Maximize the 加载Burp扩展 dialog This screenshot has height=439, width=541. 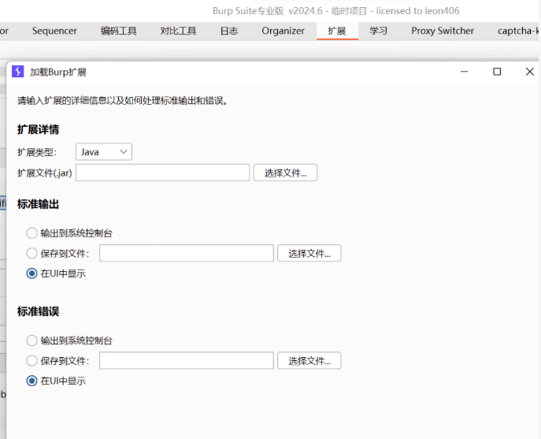click(497, 72)
